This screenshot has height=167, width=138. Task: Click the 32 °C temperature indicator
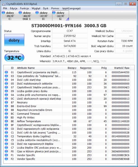pyautogui.click(x=14, y=58)
